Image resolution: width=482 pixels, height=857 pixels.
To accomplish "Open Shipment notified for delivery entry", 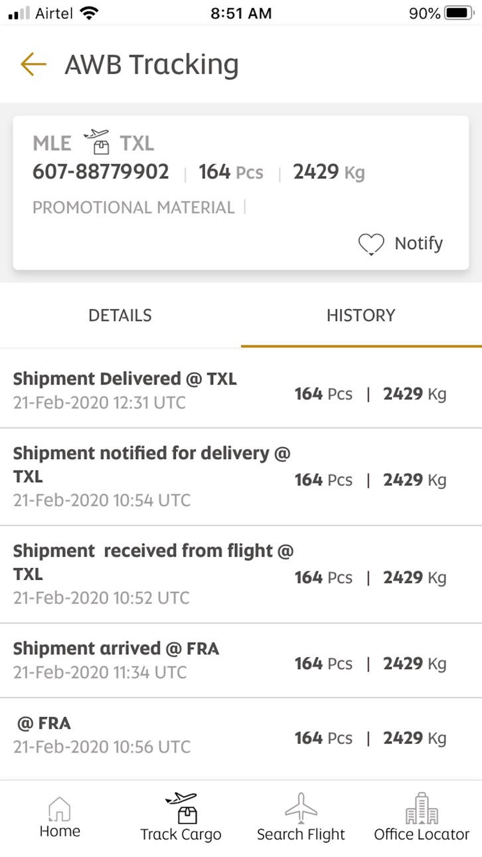I will coord(241,477).
